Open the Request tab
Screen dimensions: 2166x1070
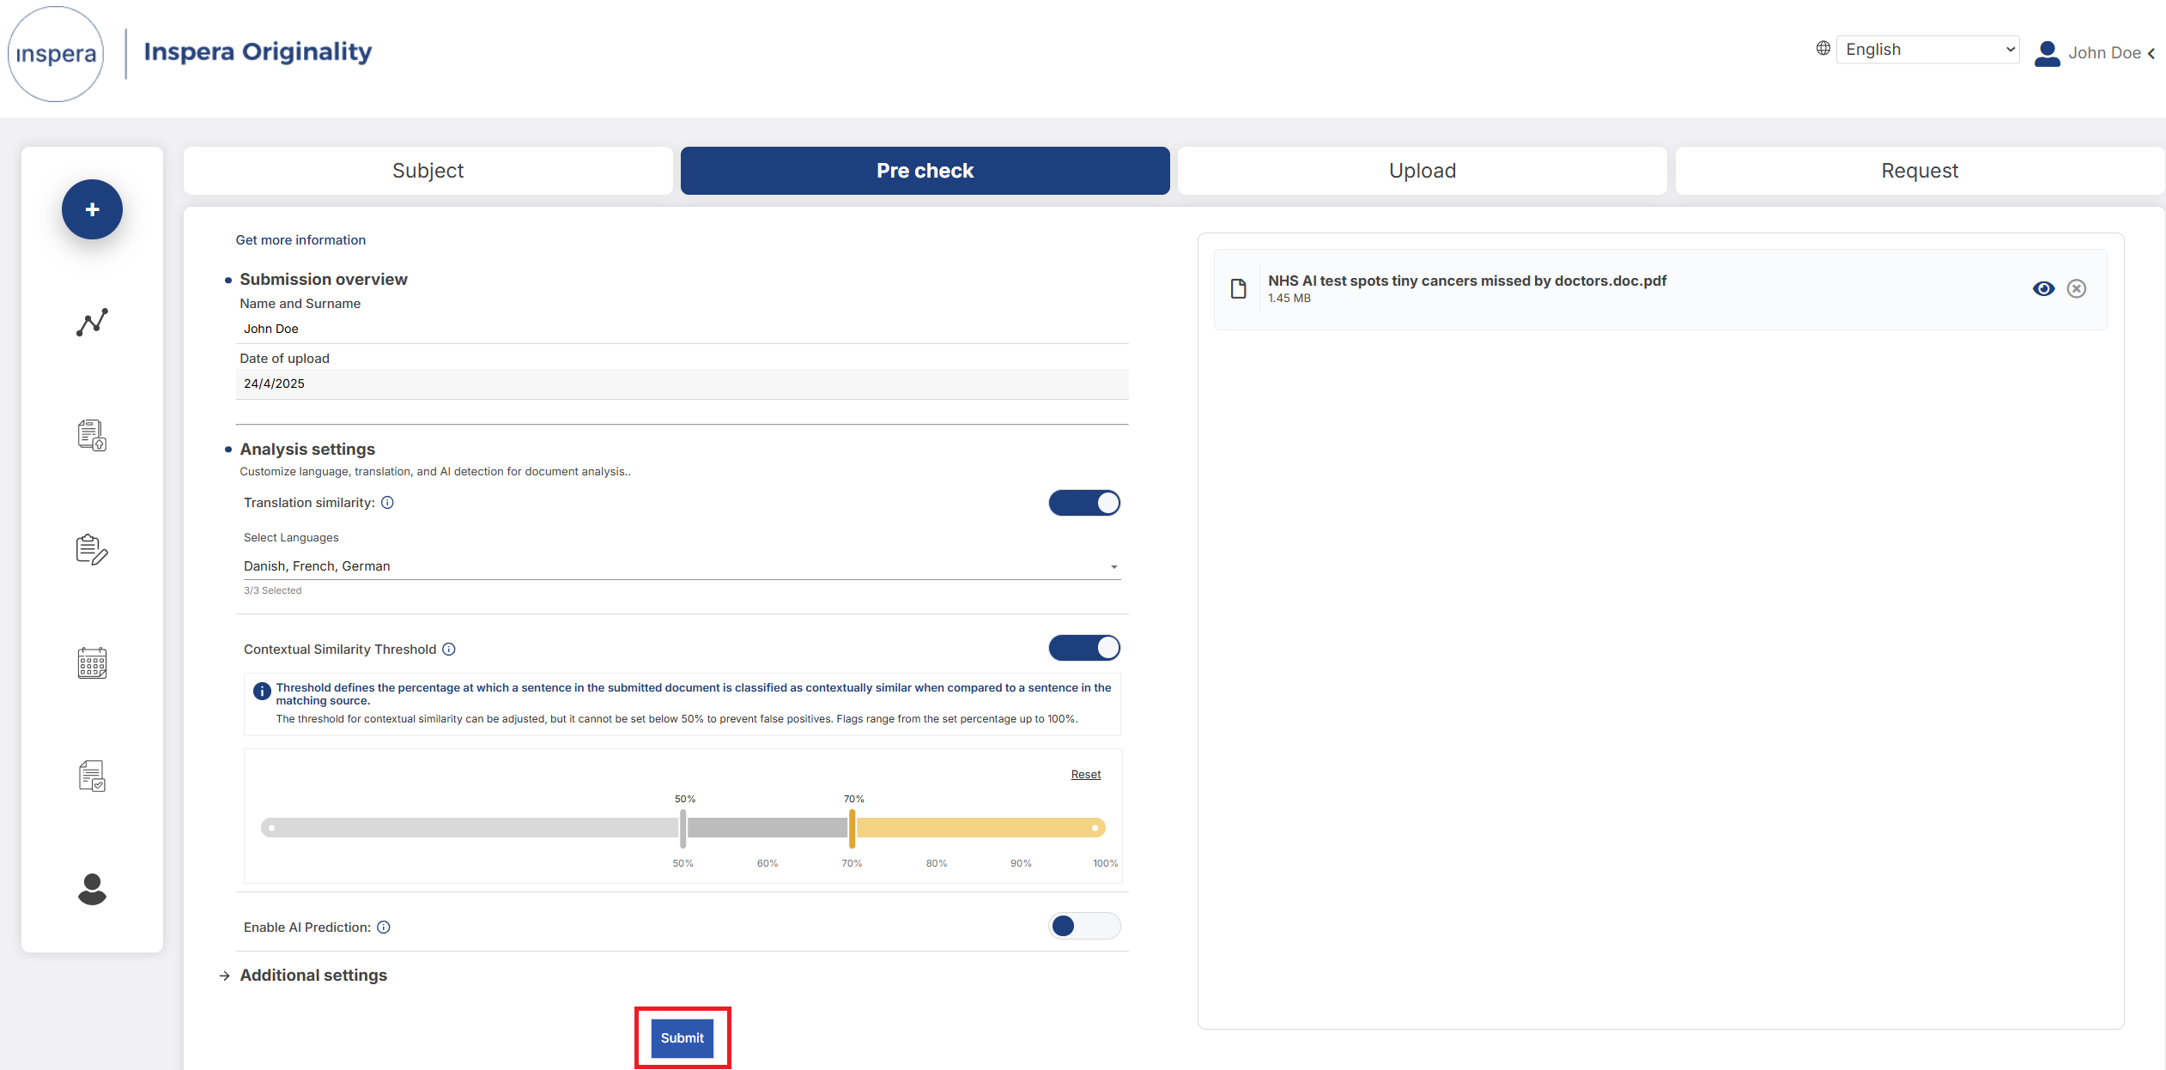click(1920, 171)
